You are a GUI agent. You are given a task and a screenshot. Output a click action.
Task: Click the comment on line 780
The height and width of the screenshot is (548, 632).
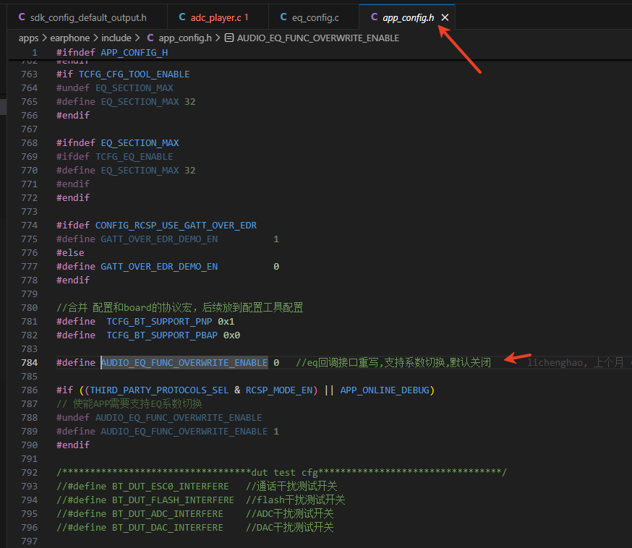tap(180, 308)
